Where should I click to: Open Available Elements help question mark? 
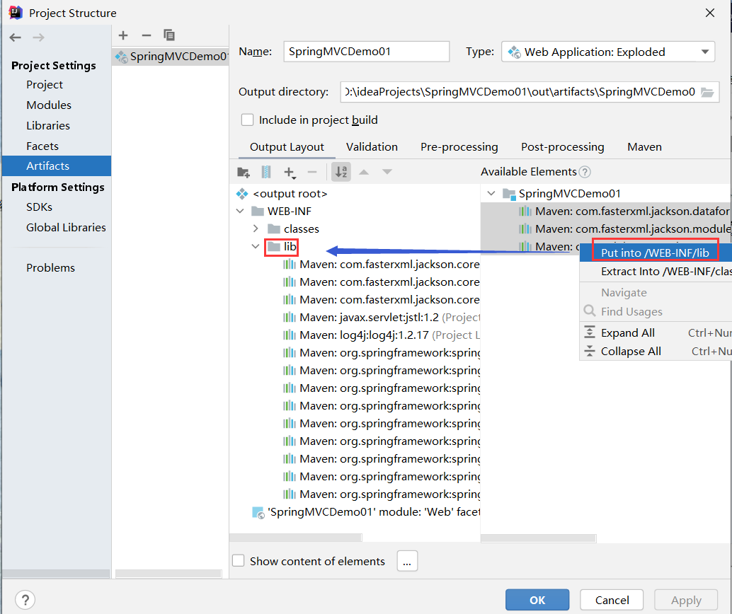point(585,172)
